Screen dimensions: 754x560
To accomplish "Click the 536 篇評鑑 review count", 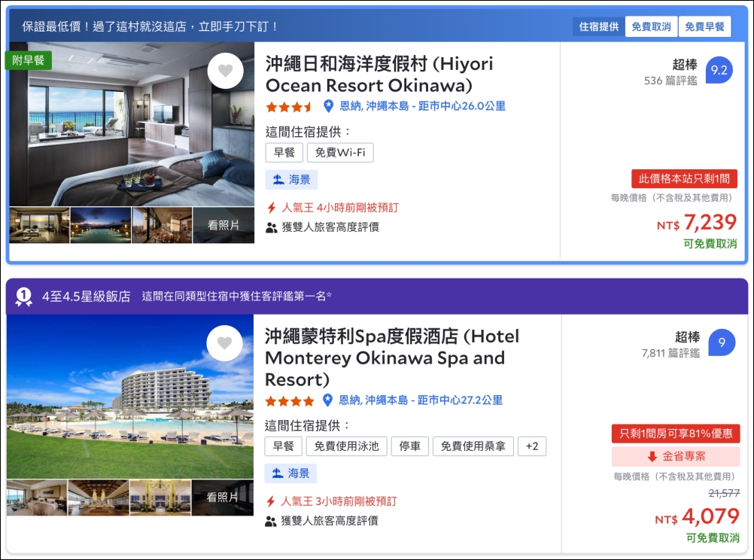I will tap(670, 81).
